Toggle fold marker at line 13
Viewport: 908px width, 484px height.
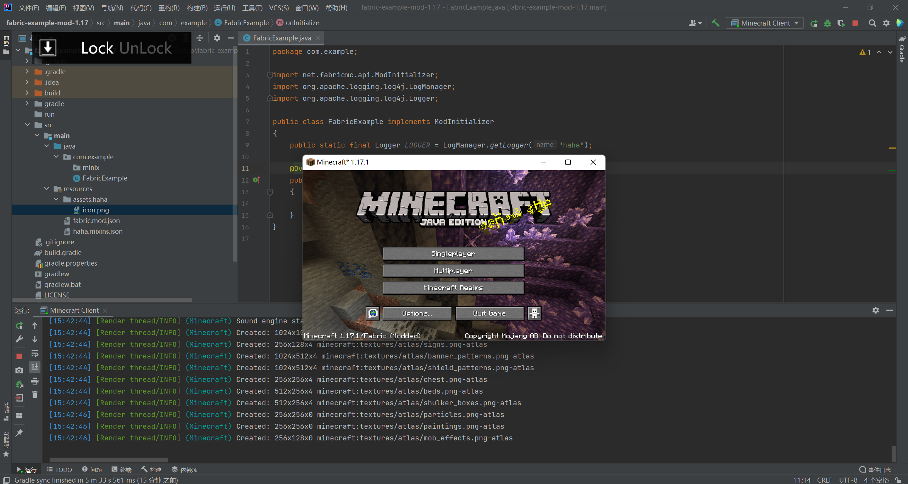pos(270,192)
